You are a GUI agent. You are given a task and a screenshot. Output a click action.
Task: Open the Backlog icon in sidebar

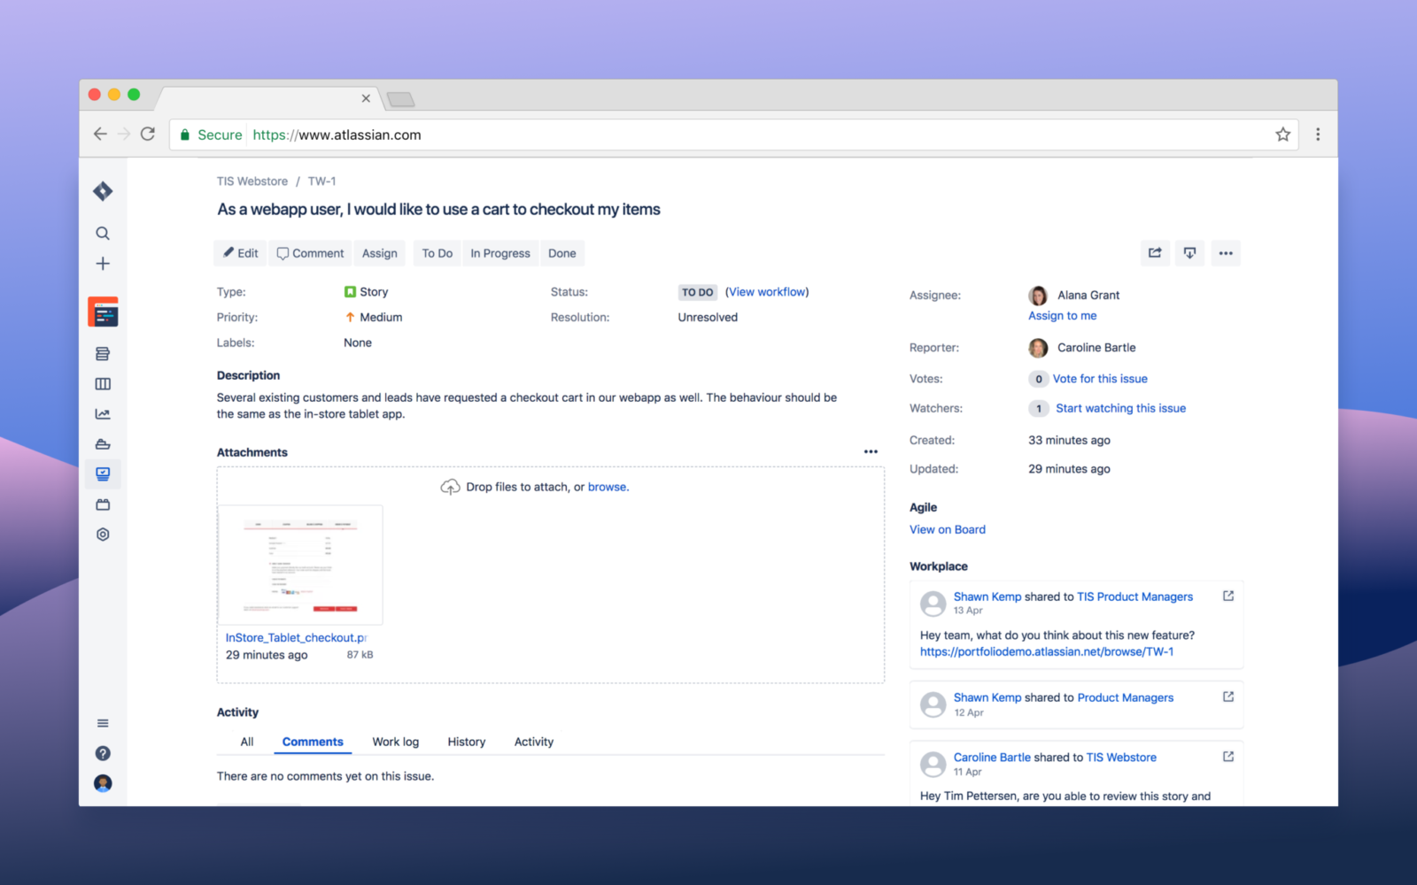(x=103, y=353)
